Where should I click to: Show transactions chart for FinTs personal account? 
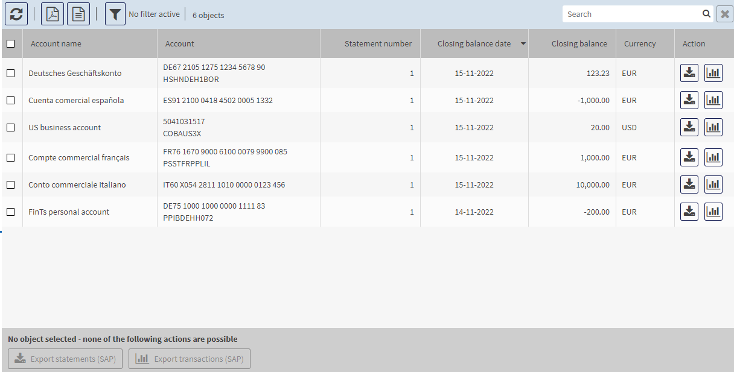pyautogui.click(x=713, y=212)
